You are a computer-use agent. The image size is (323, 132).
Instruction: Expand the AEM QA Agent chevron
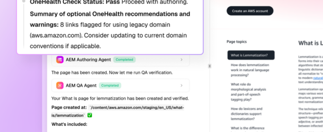click(x=181, y=85)
